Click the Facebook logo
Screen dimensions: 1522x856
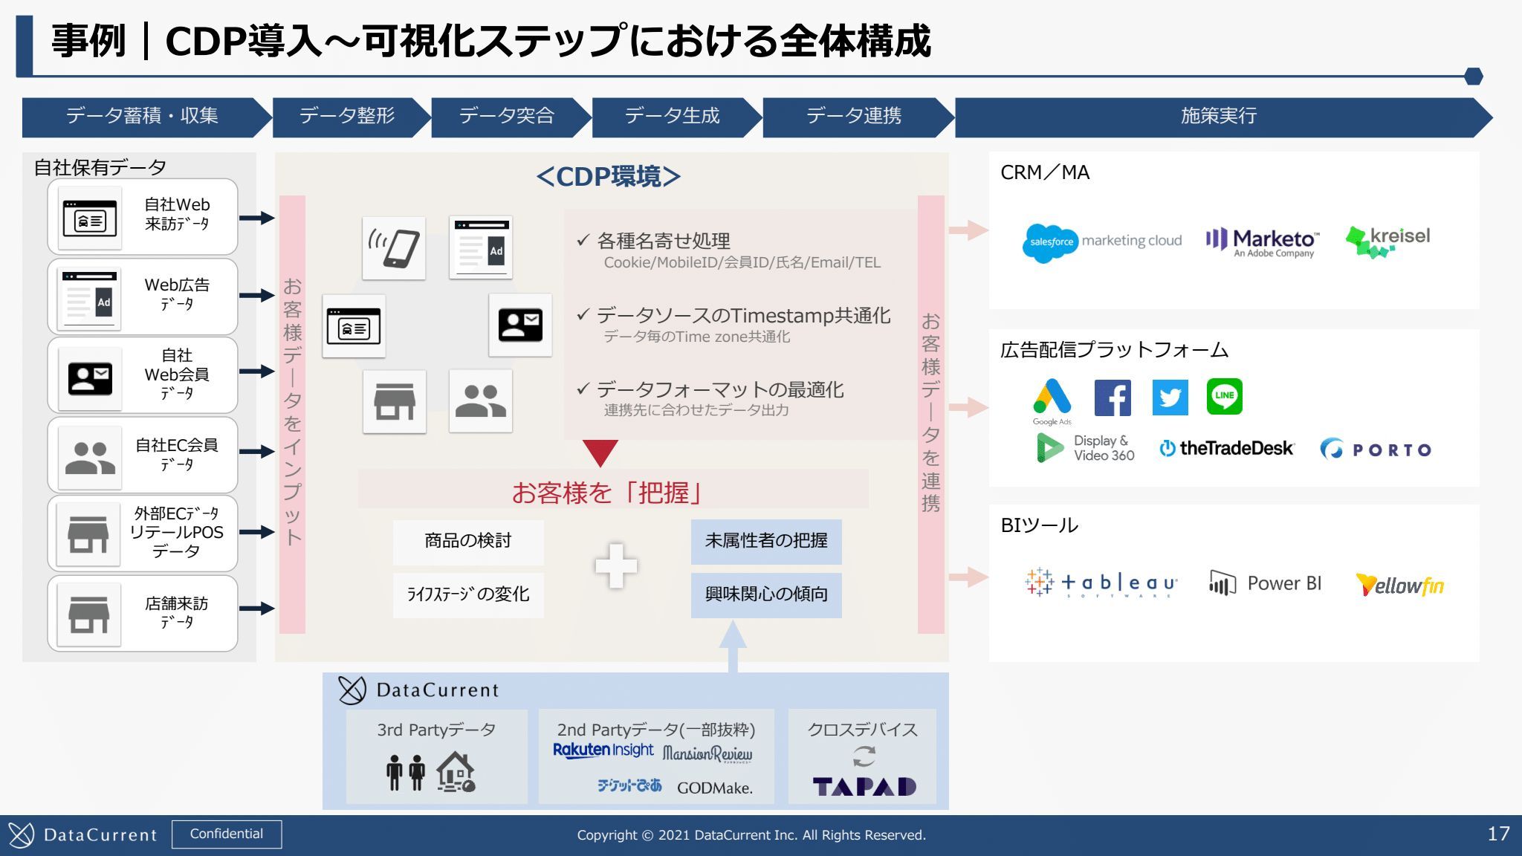pos(1113,398)
